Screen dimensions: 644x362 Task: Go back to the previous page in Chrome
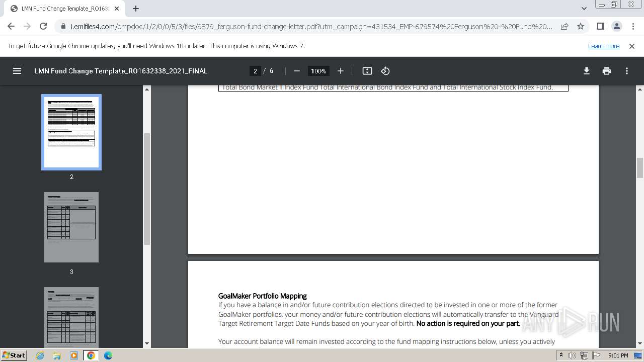pyautogui.click(x=11, y=26)
